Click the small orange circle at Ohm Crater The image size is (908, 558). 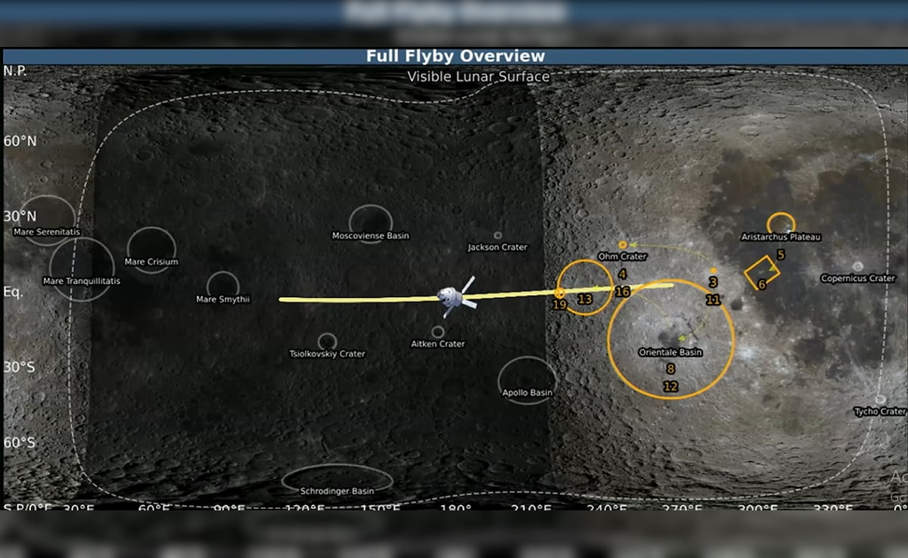(623, 245)
